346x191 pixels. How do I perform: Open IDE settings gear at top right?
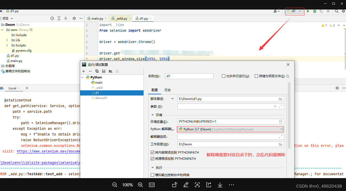343,11
